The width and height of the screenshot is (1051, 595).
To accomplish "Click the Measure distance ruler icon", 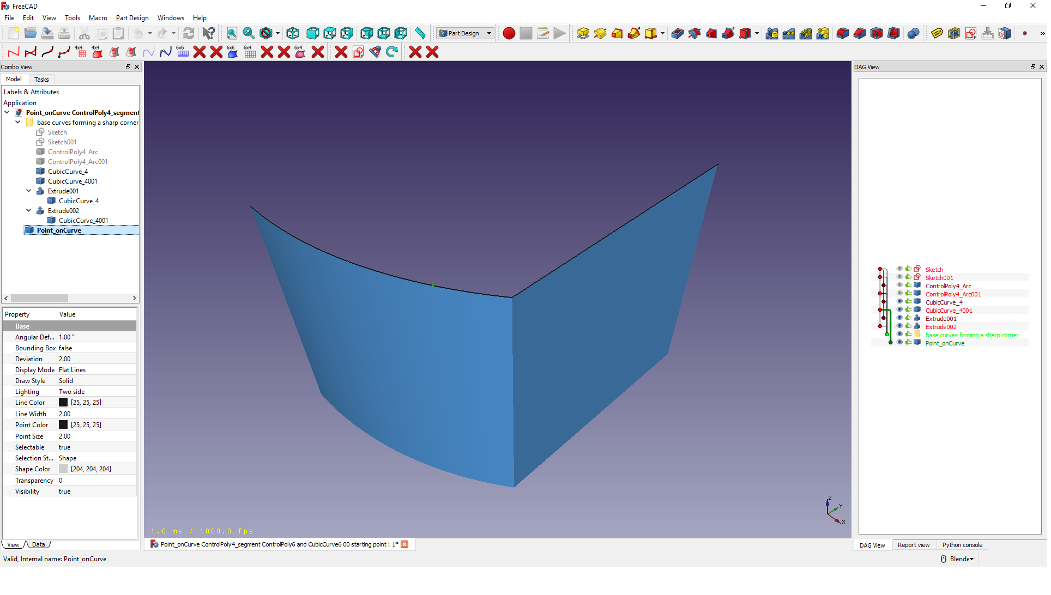I will pos(420,34).
